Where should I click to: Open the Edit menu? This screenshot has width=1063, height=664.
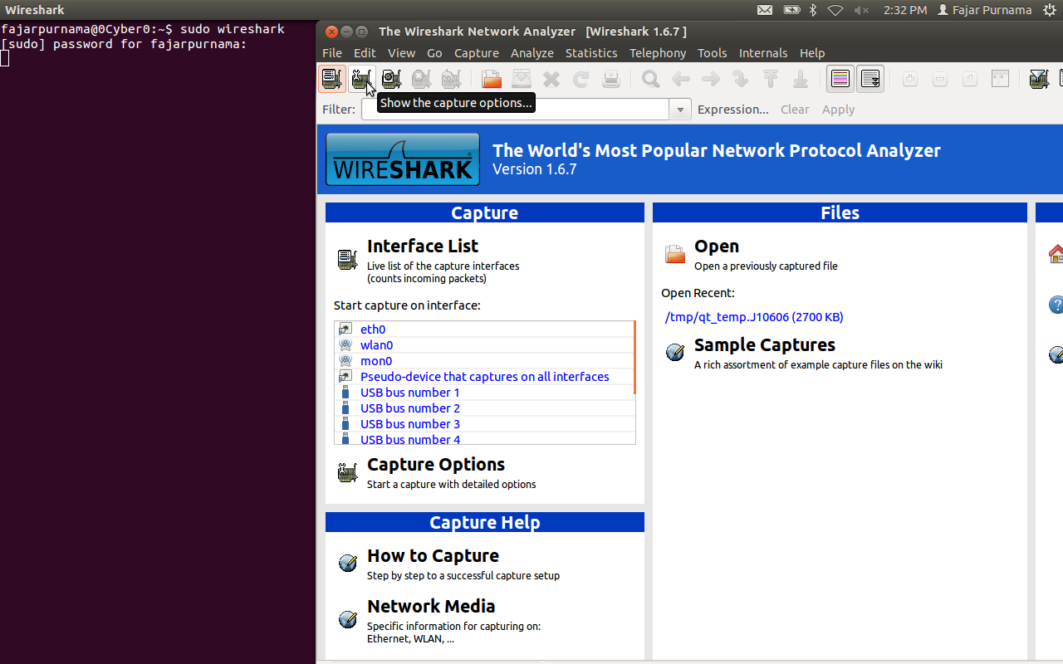click(x=365, y=52)
